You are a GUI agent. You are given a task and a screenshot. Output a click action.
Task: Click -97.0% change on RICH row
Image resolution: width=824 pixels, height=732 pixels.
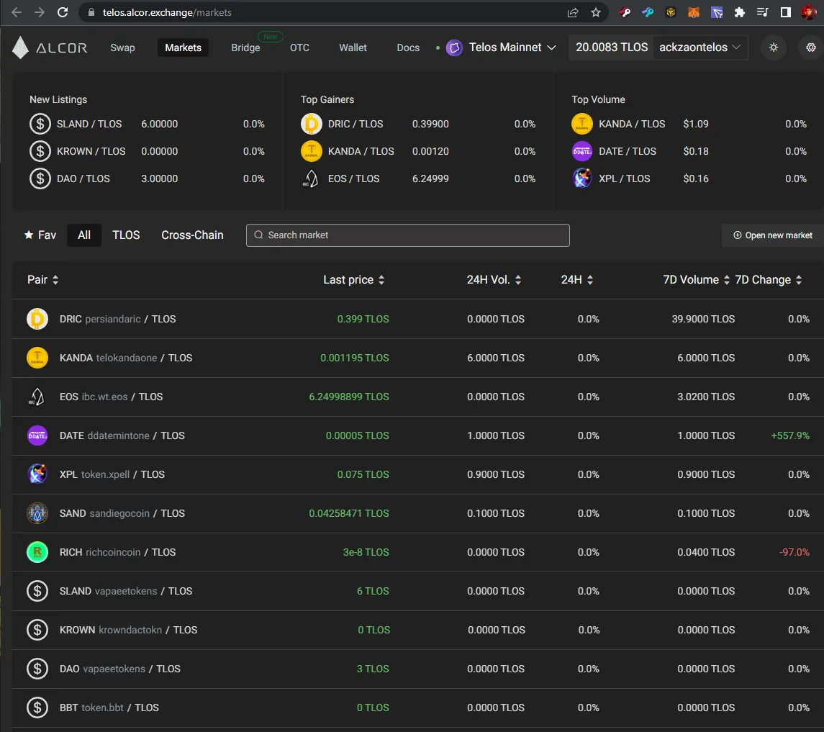794,552
